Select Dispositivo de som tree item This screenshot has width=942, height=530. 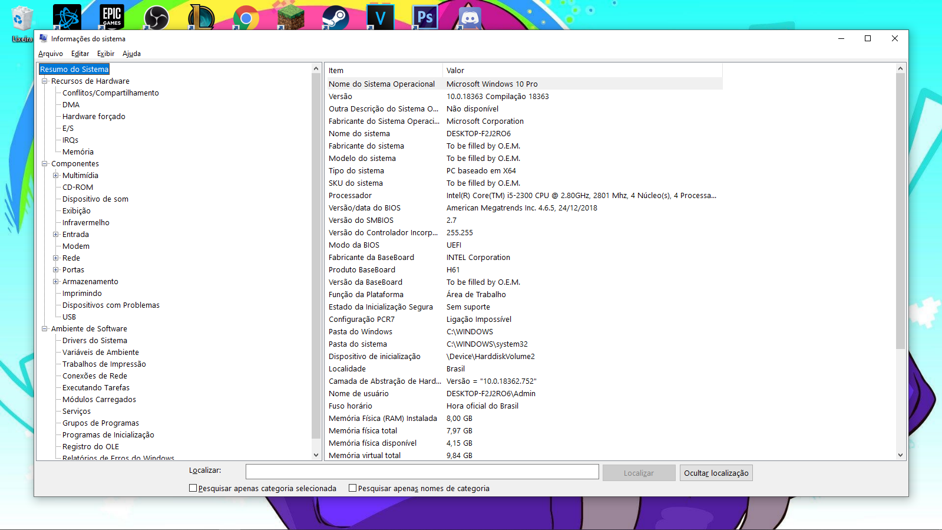tap(95, 199)
